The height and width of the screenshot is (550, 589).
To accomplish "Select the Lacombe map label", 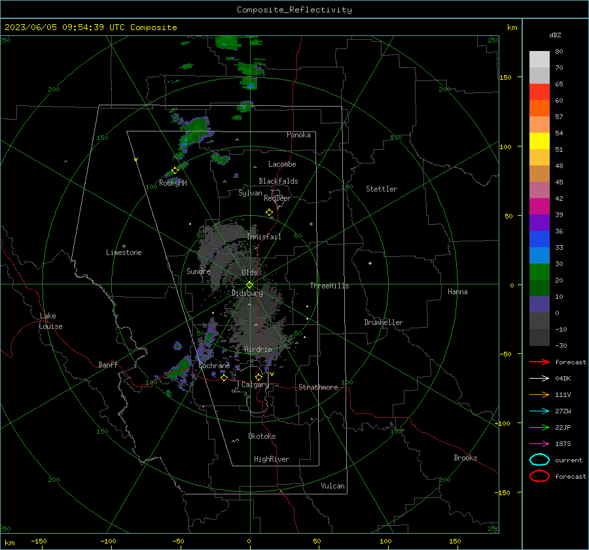I will tap(282, 164).
